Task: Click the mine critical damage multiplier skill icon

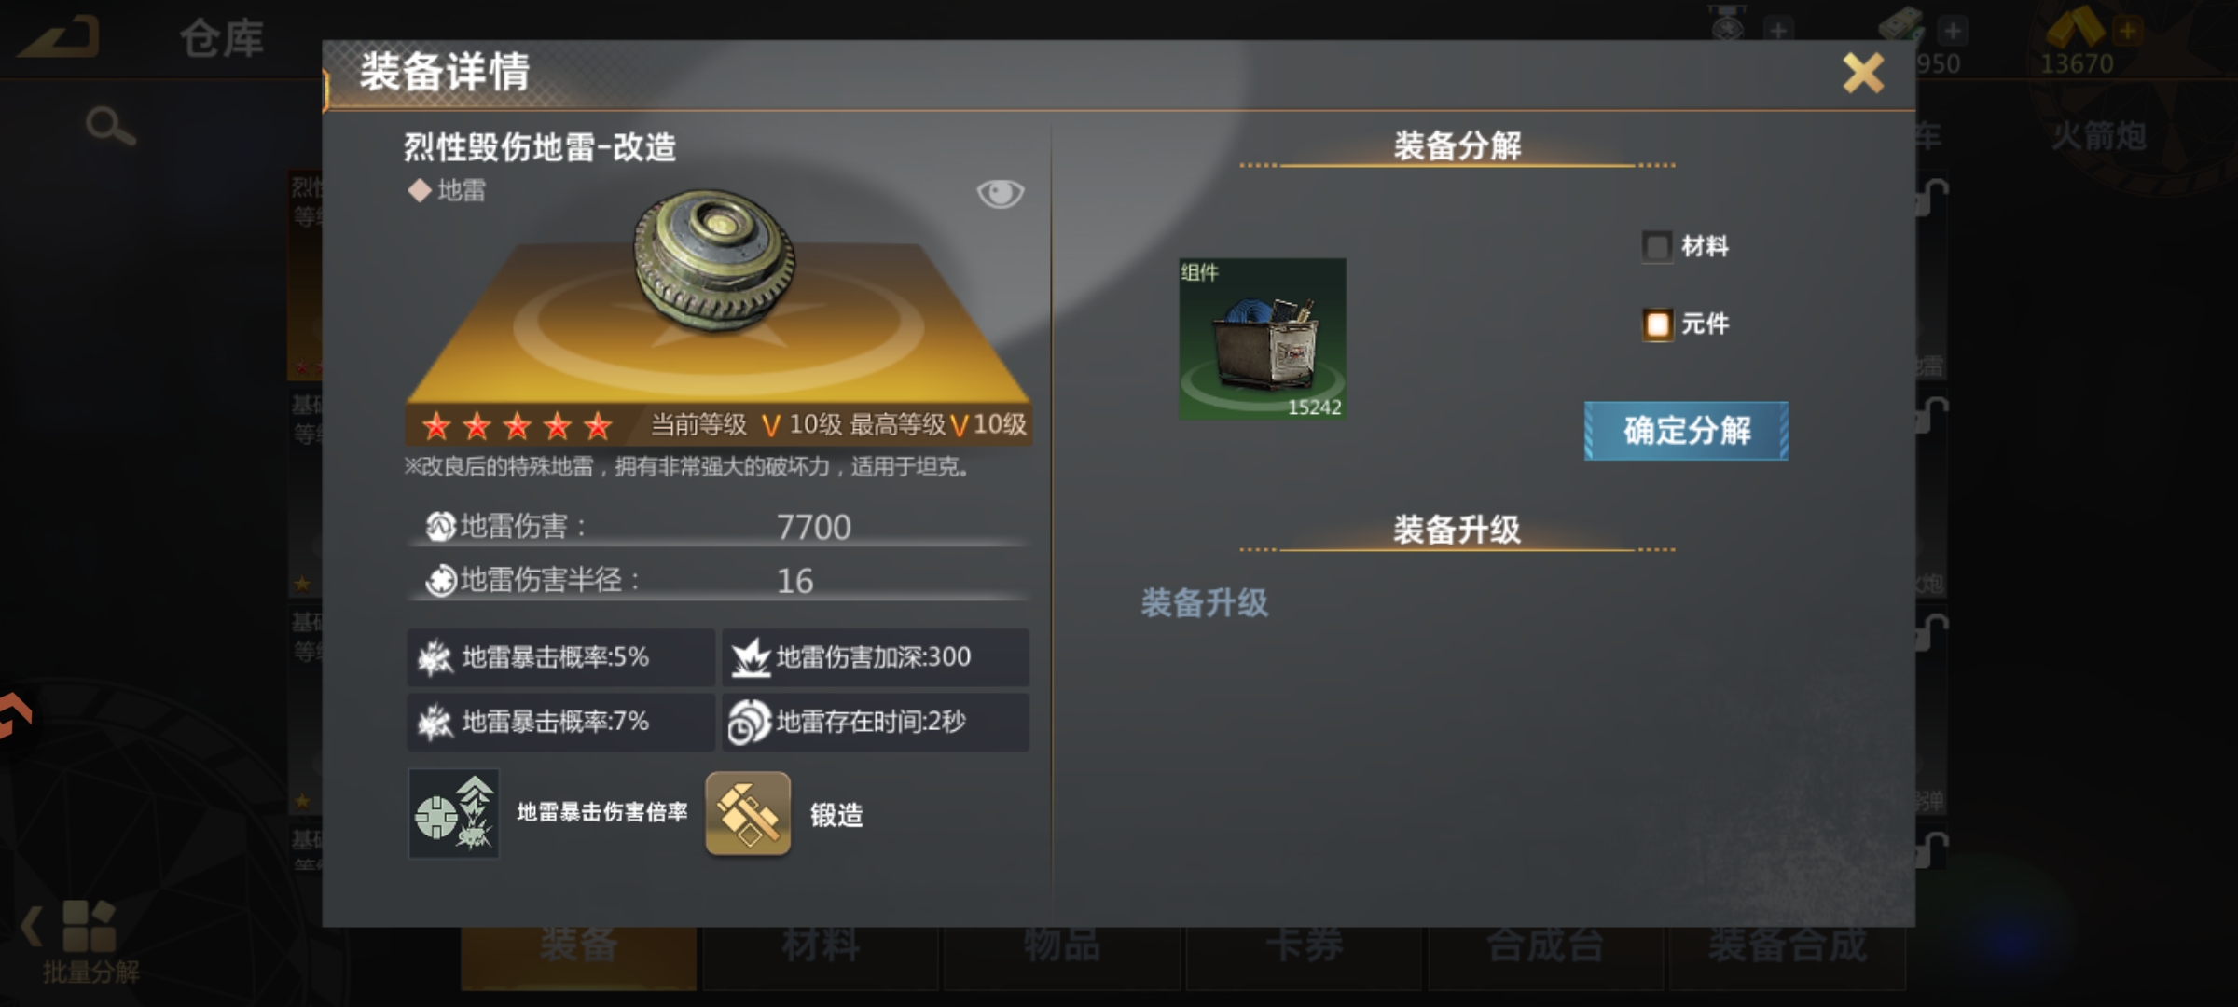Action: click(454, 814)
